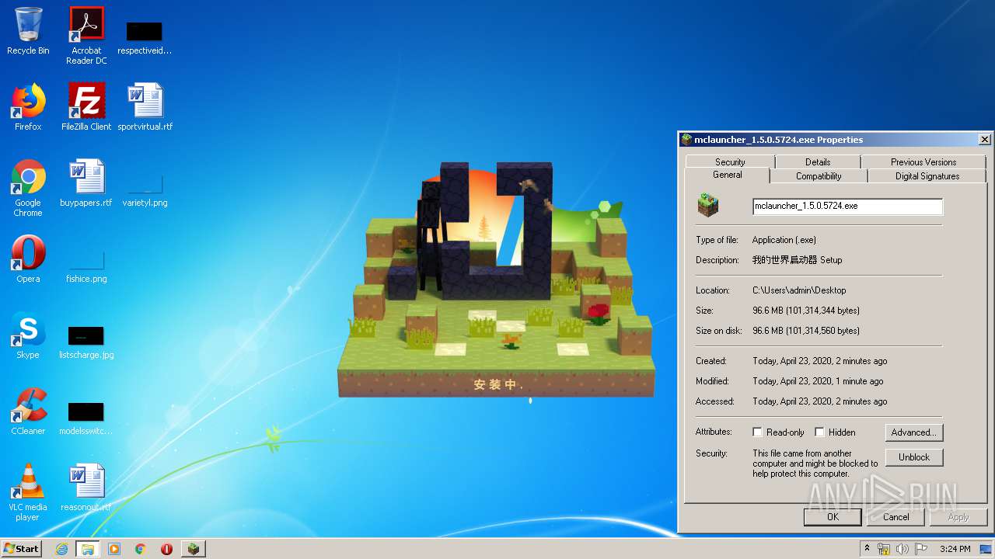Switch to the Details tab
995x559 pixels.
pyautogui.click(x=818, y=161)
